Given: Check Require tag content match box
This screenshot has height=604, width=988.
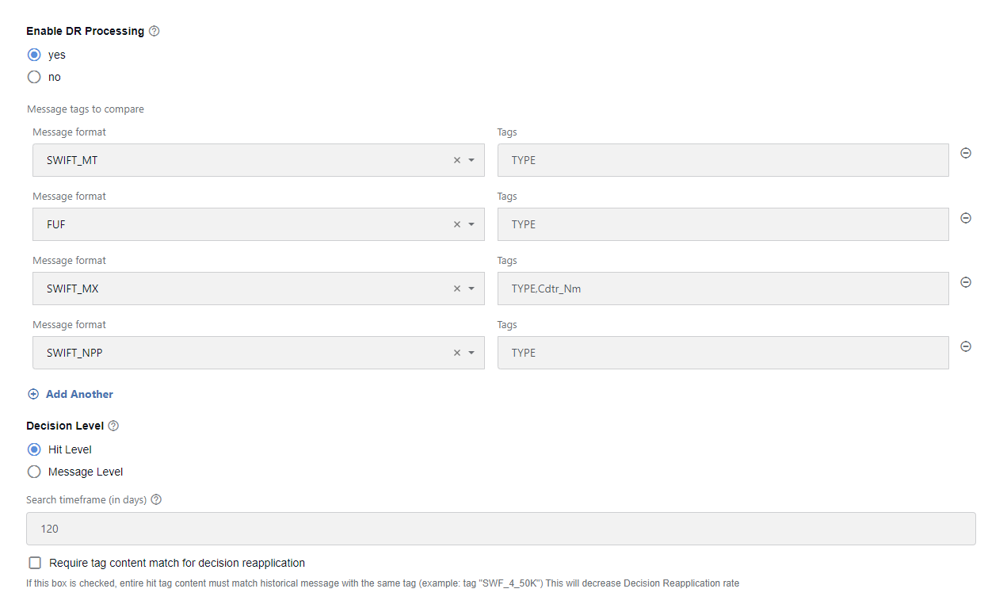Looking at the screenshot, I should (x=35, y=563).
